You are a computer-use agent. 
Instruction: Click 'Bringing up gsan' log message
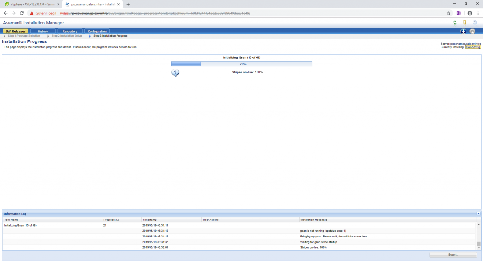(x=333, y=237)
